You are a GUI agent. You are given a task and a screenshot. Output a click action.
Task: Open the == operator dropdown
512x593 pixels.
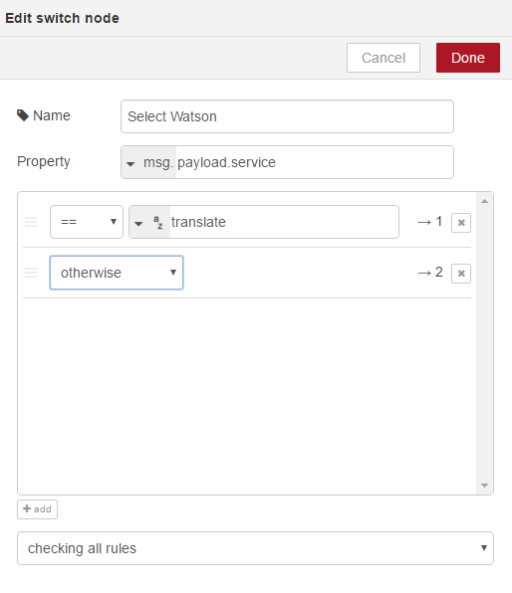pos(87,222)
